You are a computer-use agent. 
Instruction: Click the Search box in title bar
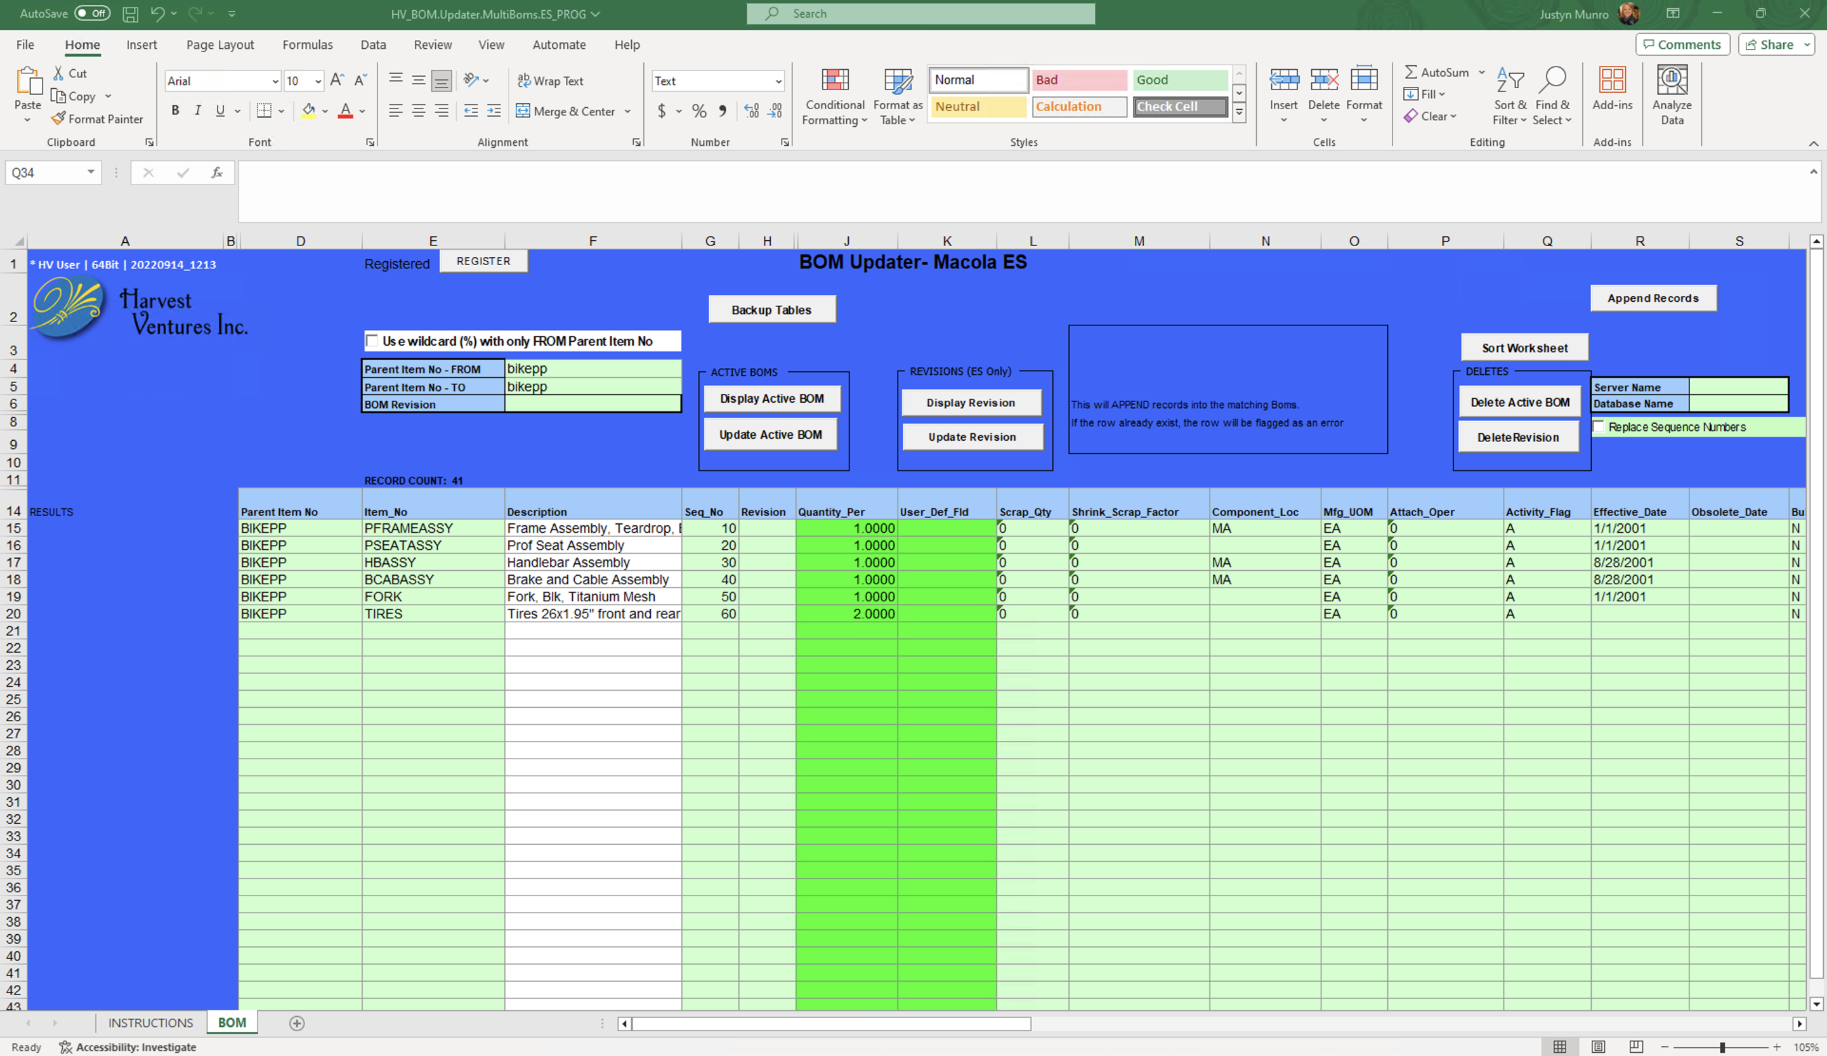tap(920, 13)
